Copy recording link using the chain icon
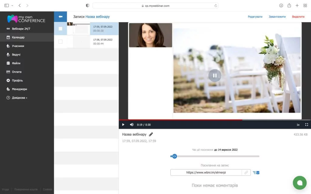This screenshot has height=194, width=311. [x=246, y=172]
